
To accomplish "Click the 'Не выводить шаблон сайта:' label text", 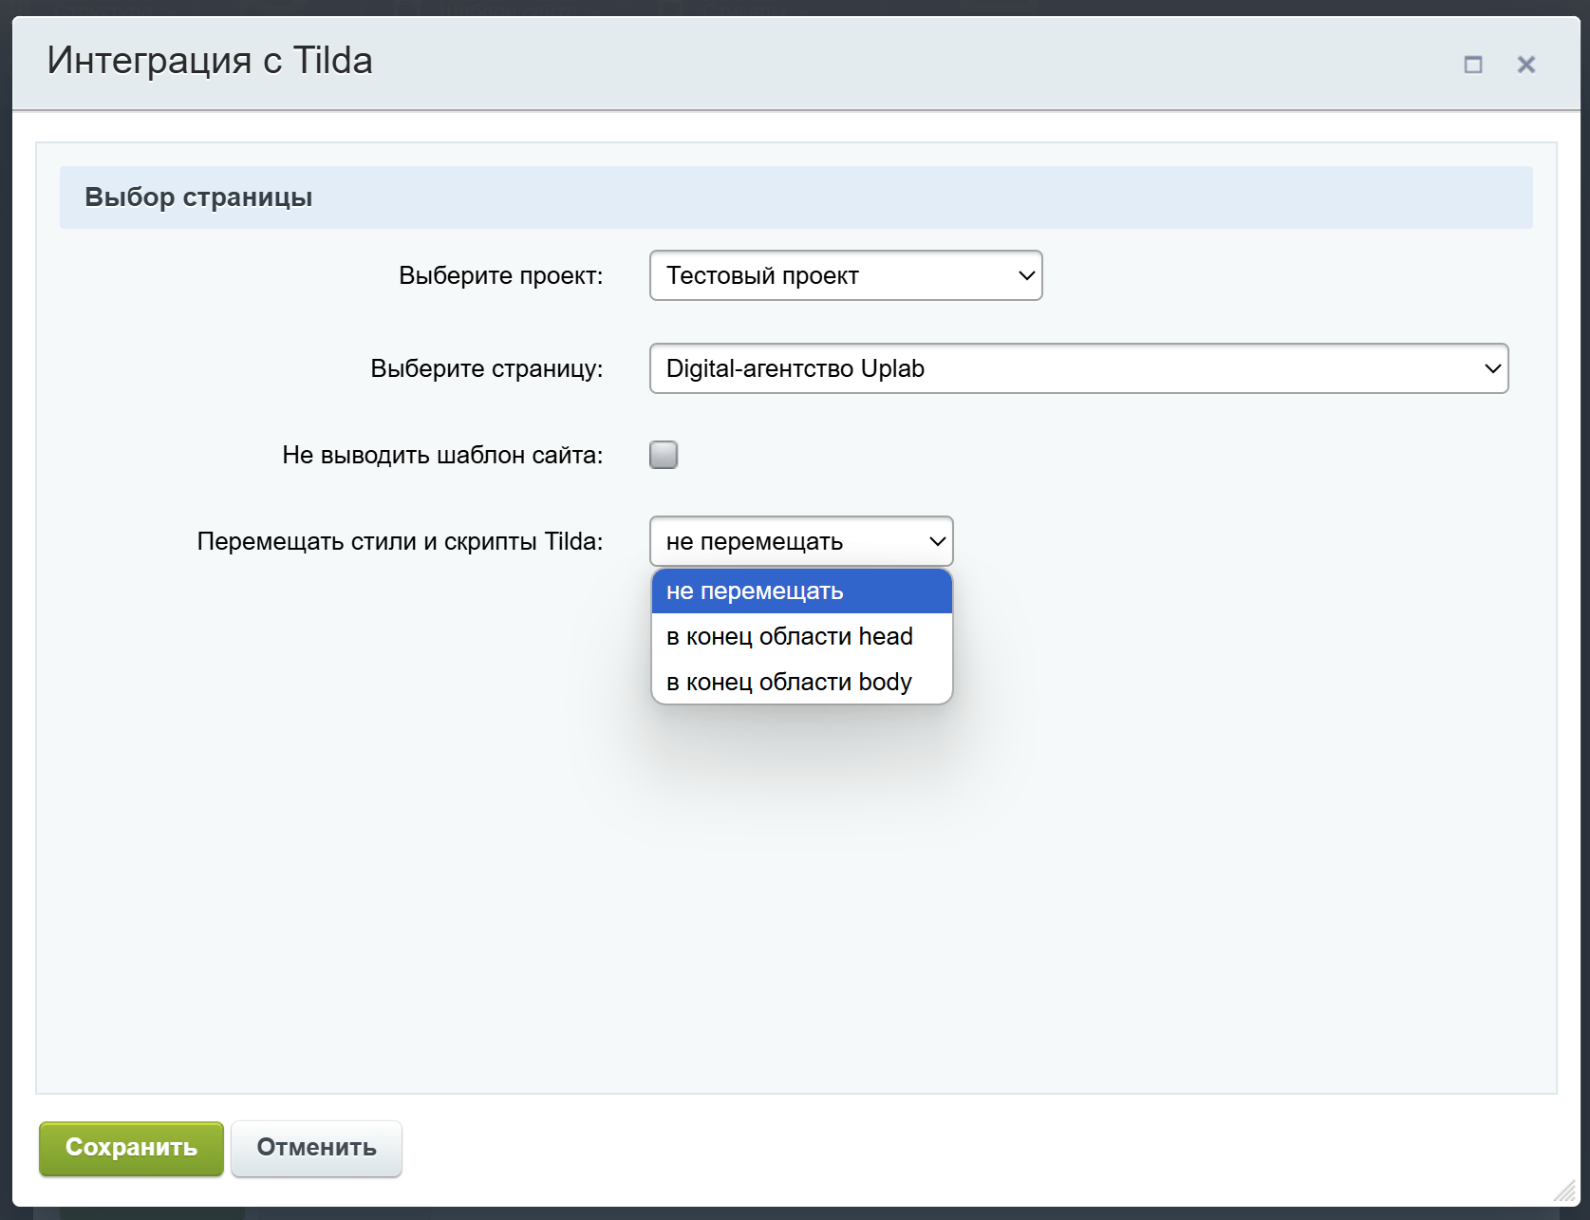I will 442,456.
